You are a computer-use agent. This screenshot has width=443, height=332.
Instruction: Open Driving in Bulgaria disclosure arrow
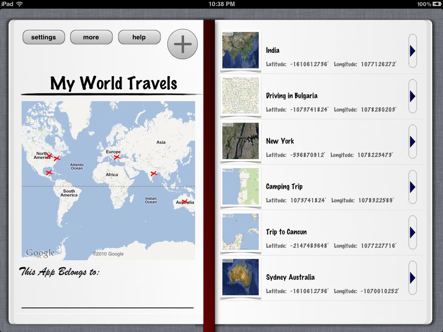(412, 96)
